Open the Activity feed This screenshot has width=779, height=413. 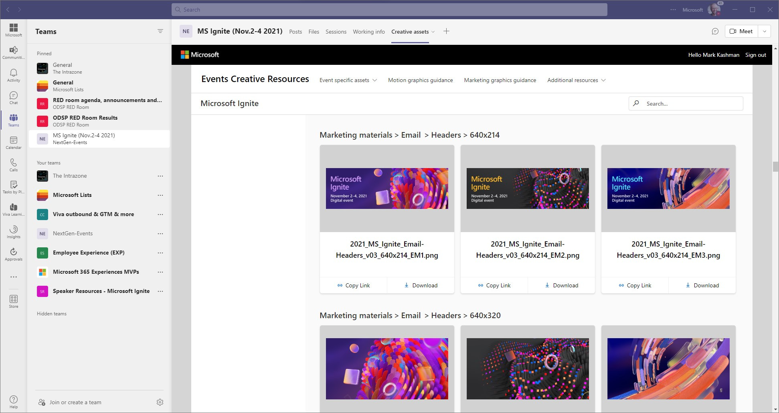pos(13,75)
